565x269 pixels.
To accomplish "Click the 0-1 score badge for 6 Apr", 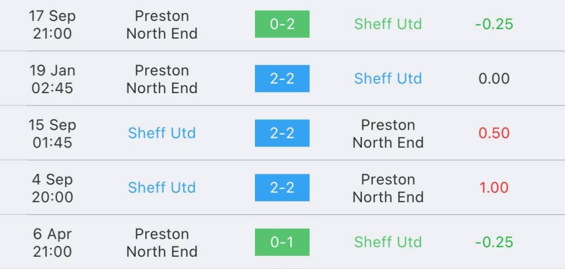I will point(282,243).
